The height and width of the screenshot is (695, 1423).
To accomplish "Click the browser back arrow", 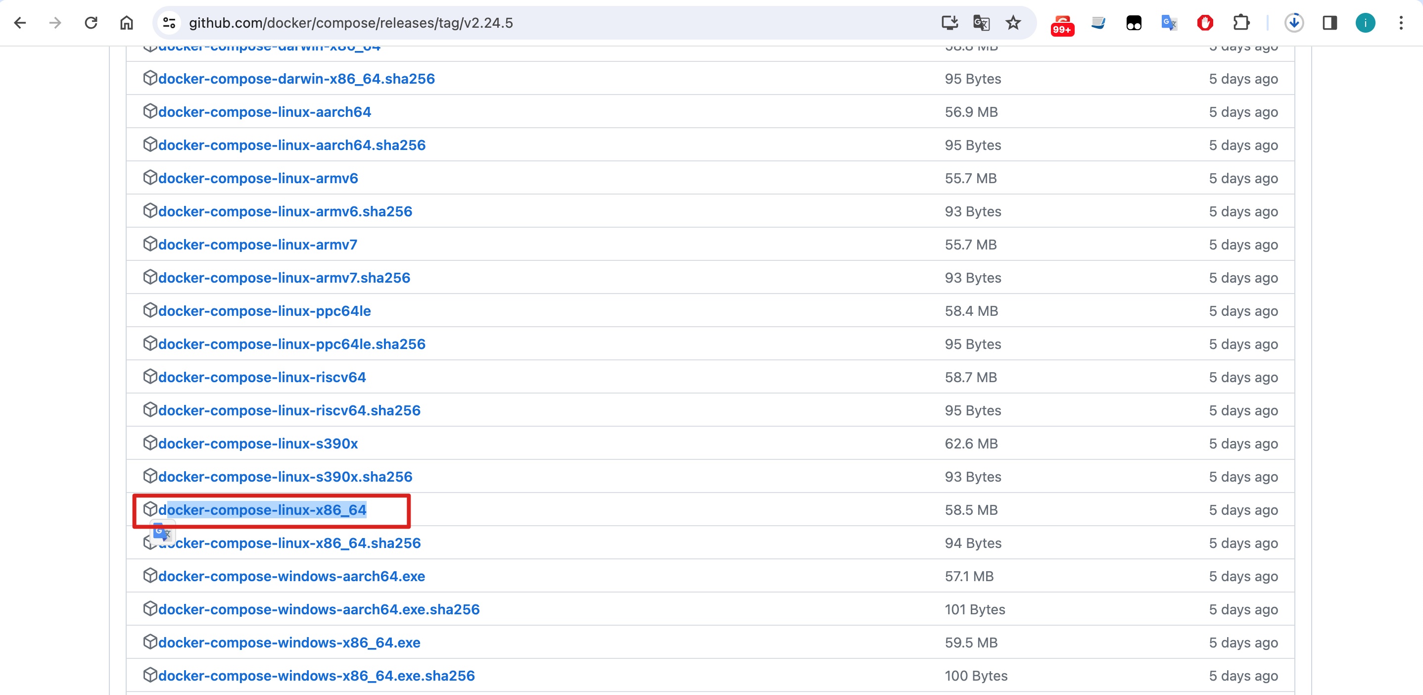I will 20,23.
